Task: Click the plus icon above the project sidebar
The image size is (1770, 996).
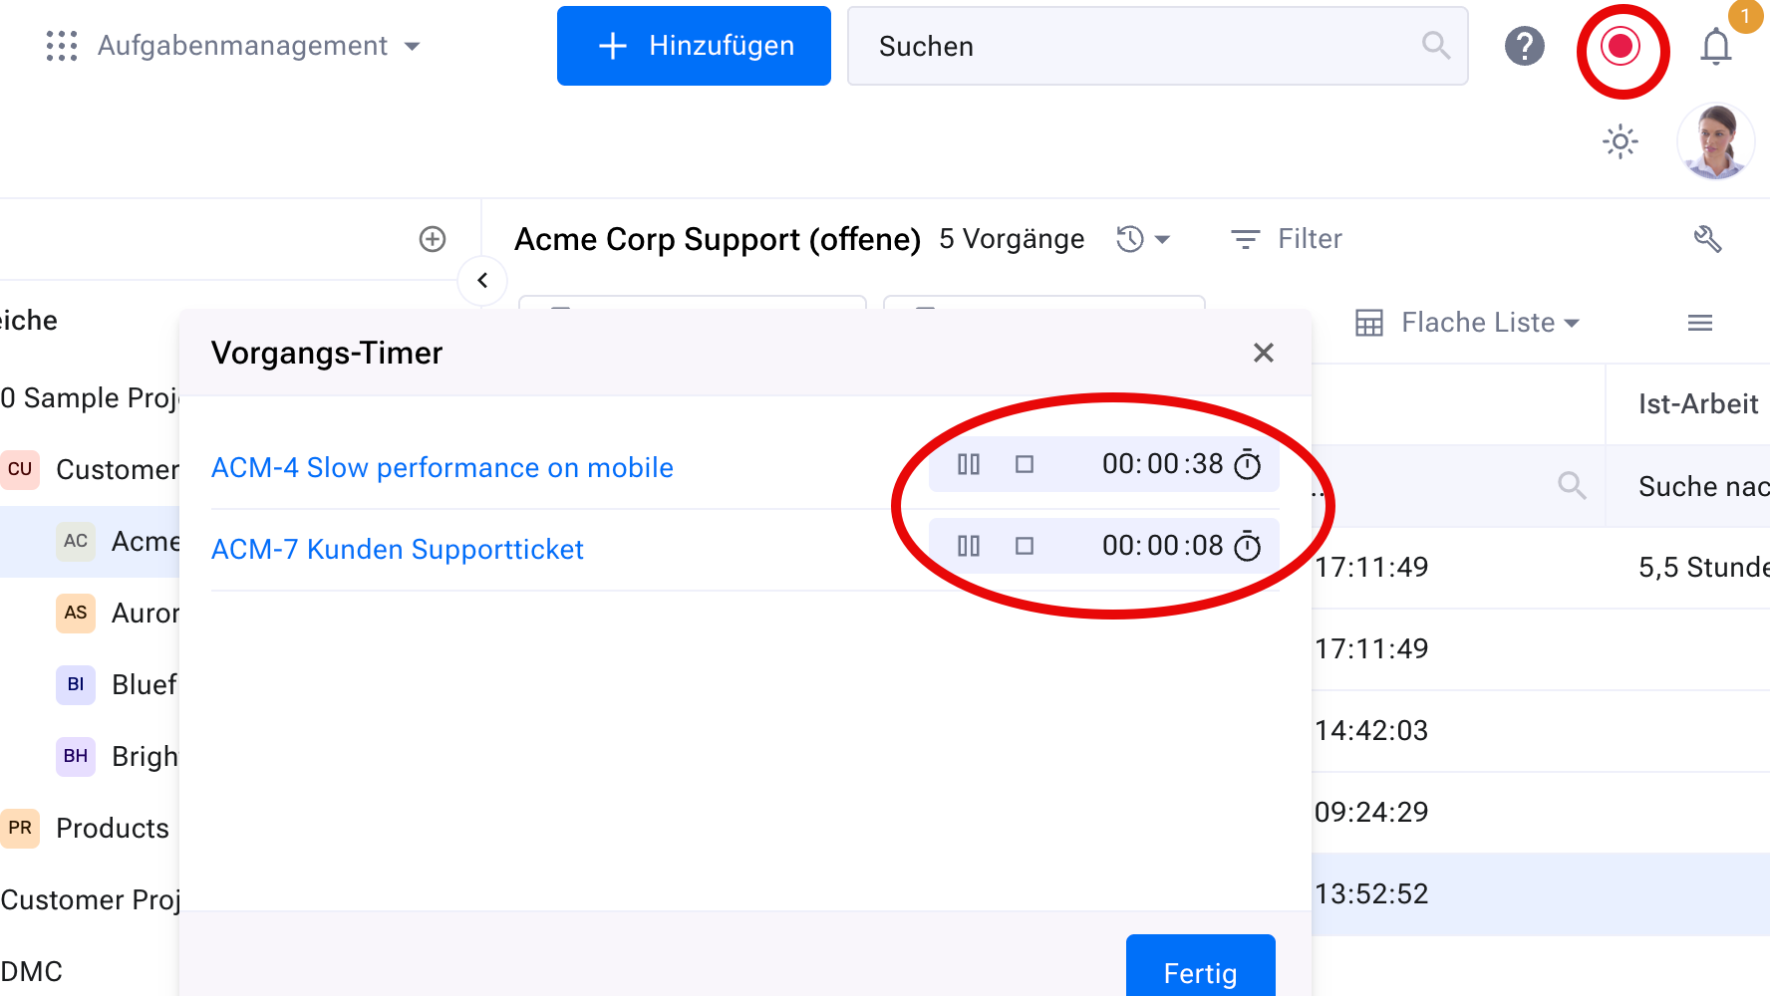Action: (x=432, y=239)
